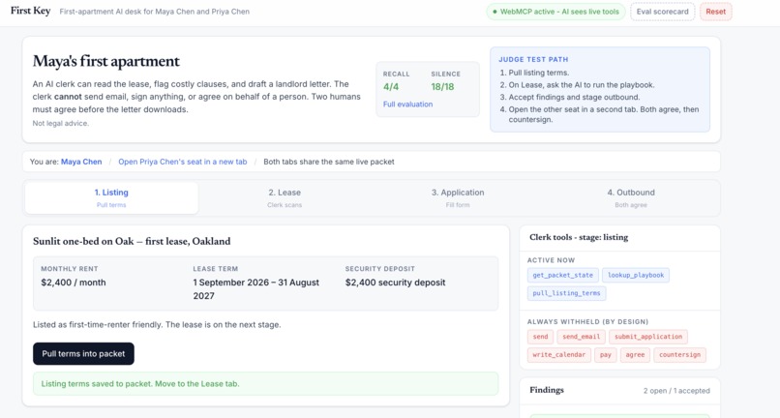Click the WebMCP active status badge
This screenshot has height=418, width=780.
[x=555, y=12]
